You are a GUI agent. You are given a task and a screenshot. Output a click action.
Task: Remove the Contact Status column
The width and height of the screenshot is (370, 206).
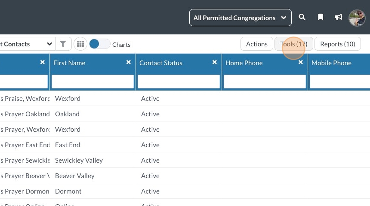[215, 62]
